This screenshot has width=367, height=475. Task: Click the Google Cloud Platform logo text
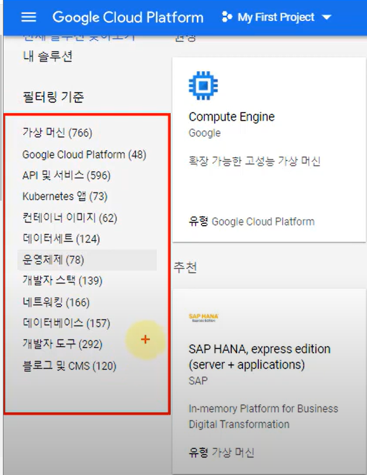[128, 17]
